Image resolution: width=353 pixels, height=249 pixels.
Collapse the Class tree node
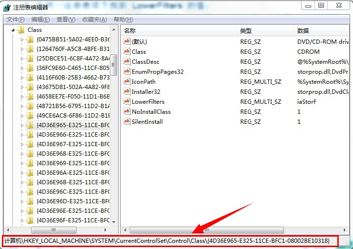pos(13,30)
